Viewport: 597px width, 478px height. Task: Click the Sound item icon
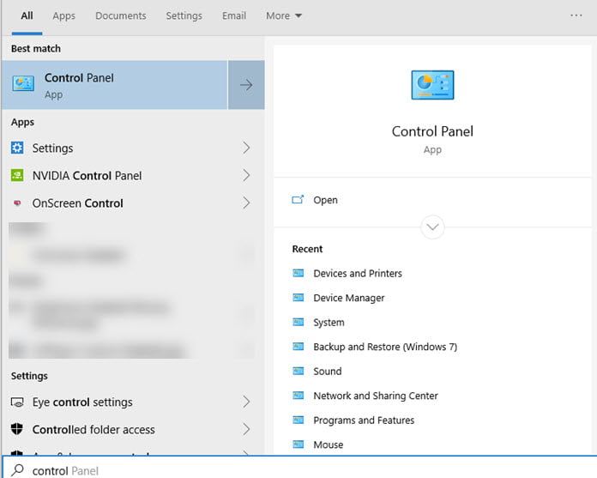tap(298, 371)
